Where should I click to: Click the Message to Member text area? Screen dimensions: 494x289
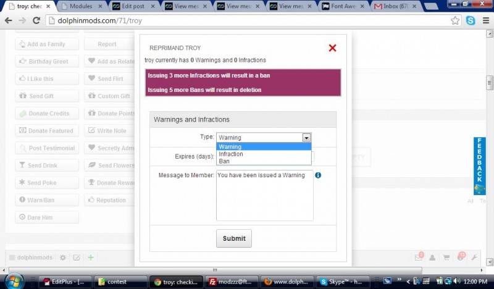pos(265,195)
